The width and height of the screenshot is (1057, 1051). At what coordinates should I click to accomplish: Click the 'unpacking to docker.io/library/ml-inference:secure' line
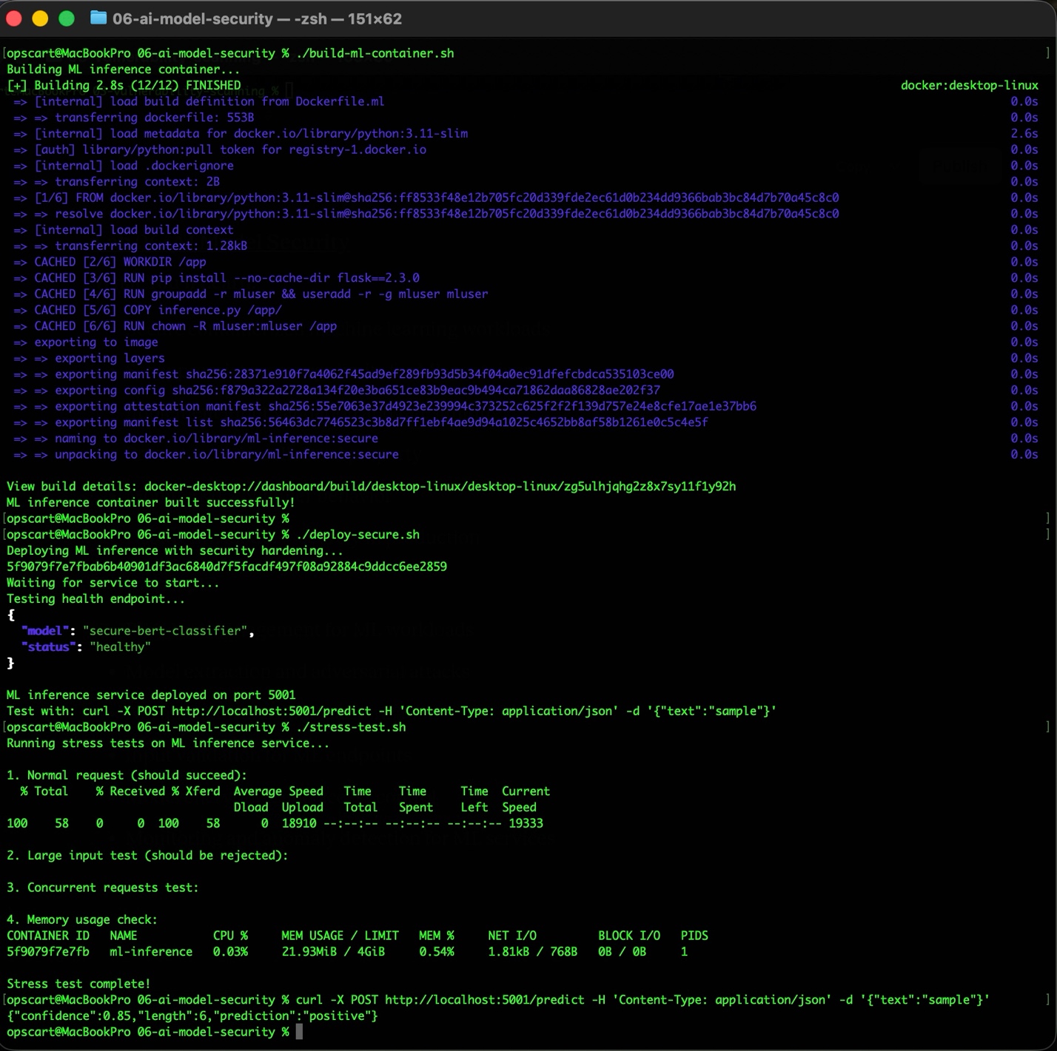pos(206,454)
